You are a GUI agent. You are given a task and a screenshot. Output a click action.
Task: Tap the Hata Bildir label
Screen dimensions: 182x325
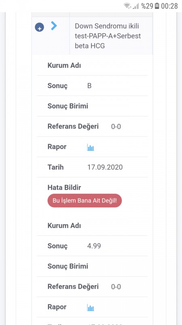click(x=64, y=188)
